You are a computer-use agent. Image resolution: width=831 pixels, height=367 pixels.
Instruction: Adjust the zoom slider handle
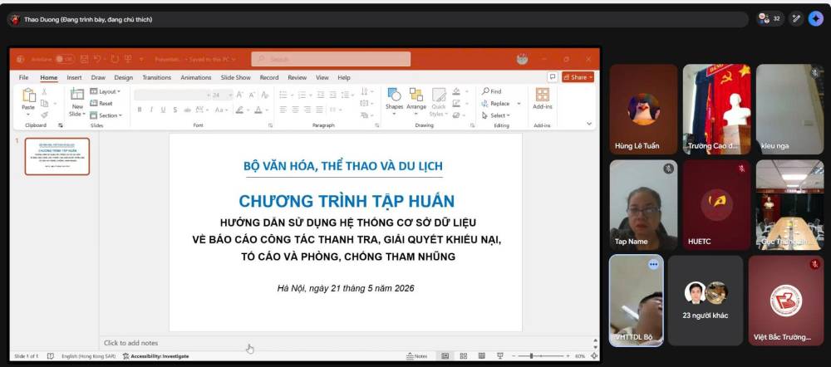click(x=531, y=356)
